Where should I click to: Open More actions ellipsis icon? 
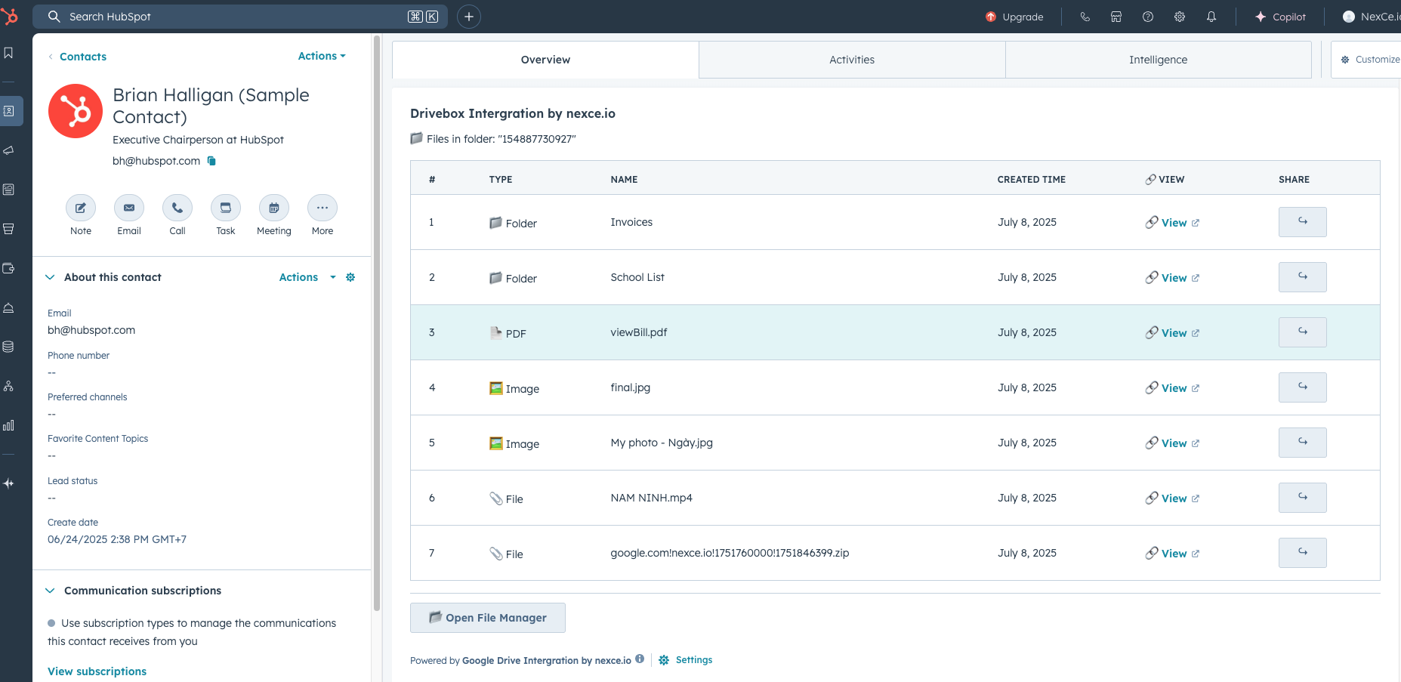(x=322, y=208)
